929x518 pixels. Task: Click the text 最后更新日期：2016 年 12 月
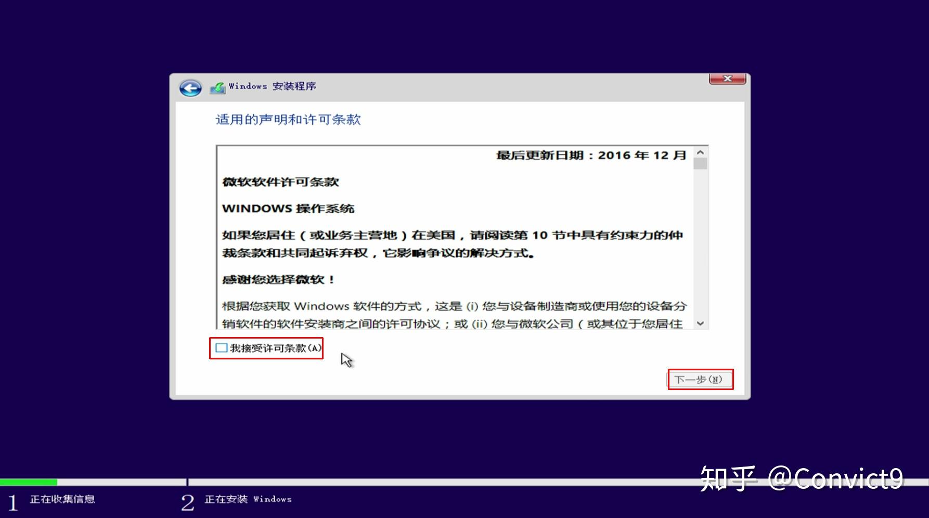pos(591,155)
